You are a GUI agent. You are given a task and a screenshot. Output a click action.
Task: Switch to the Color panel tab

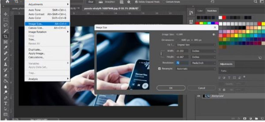coord(200,11)
